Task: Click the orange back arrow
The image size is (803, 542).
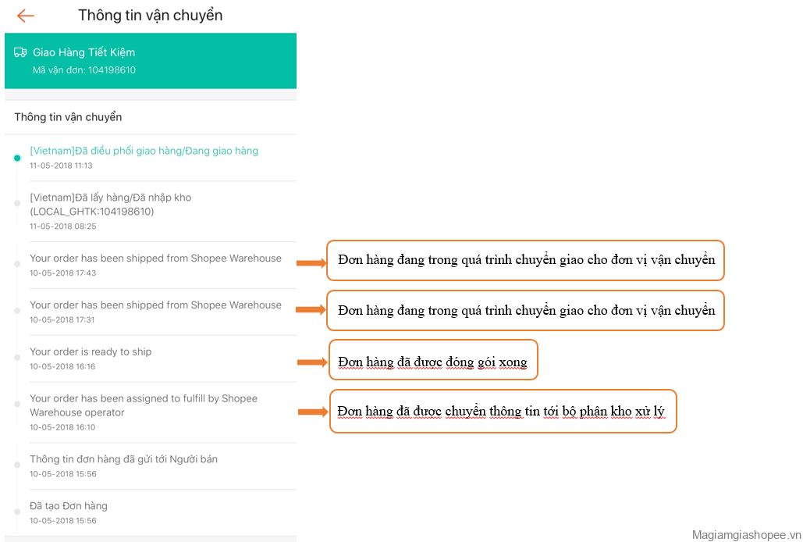Action: tap(24, 15)
